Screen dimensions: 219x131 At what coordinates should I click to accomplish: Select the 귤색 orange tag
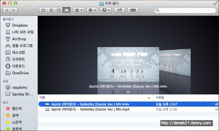click(x=12, y=115)
